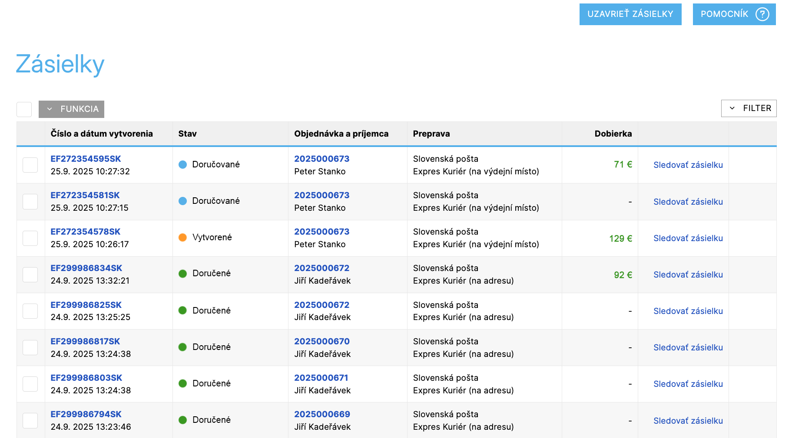Open order 2025000671
This screenshot has height=438, width=792.
pyautogui.click(x=321, y=378)
